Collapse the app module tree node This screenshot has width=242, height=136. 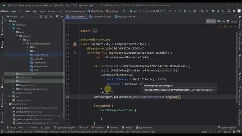pos(6,21)
